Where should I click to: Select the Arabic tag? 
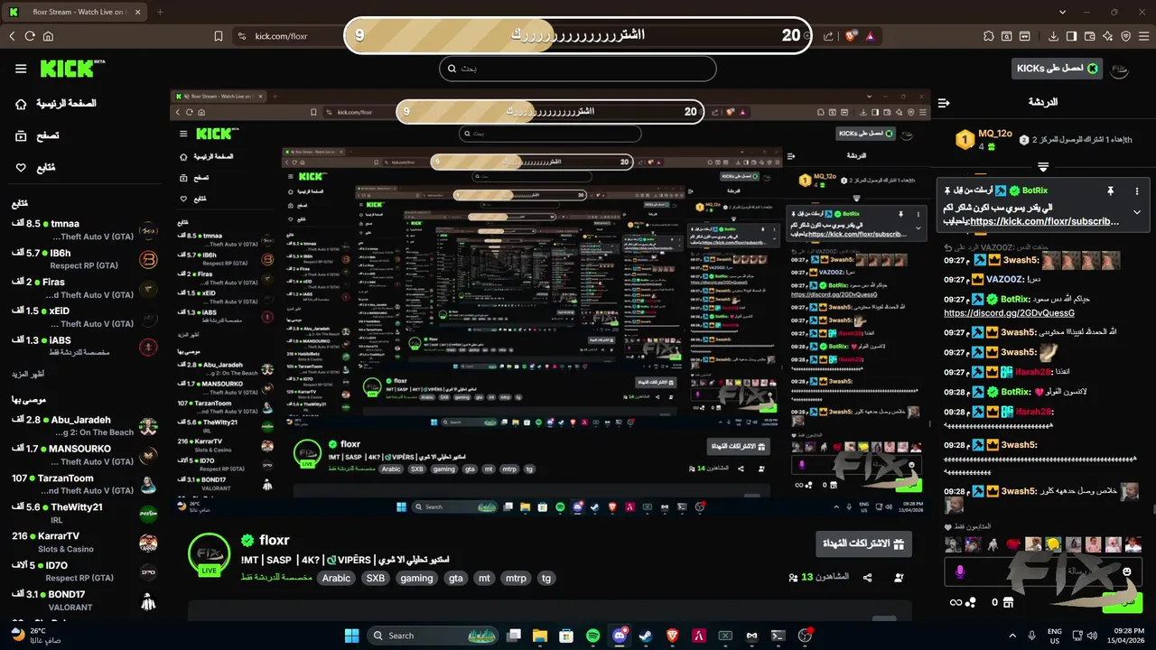coord(336,579)
